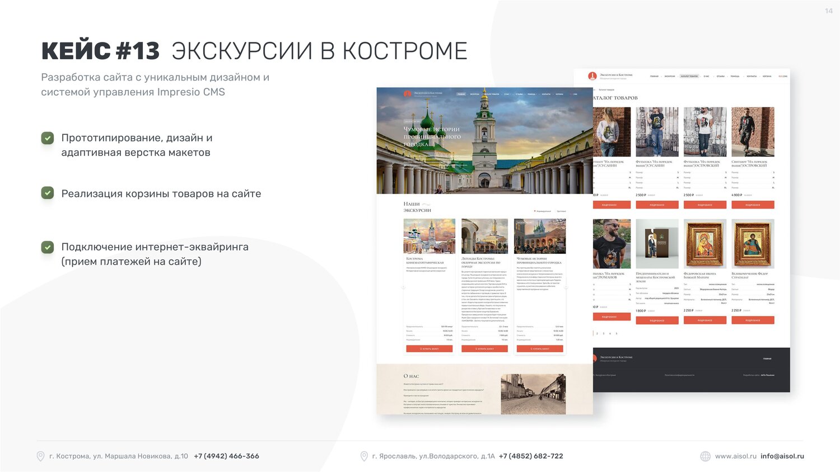Click 'Подробнее' under Федоровская икона Божьей Матери

pos(705,320)
